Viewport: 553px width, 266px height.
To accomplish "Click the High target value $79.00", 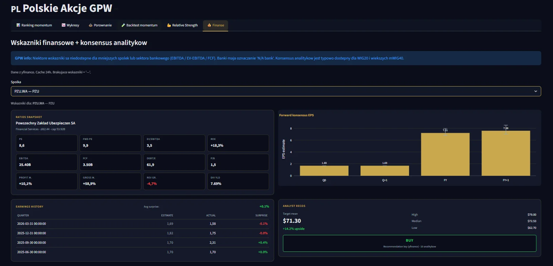I will (532, 215).
